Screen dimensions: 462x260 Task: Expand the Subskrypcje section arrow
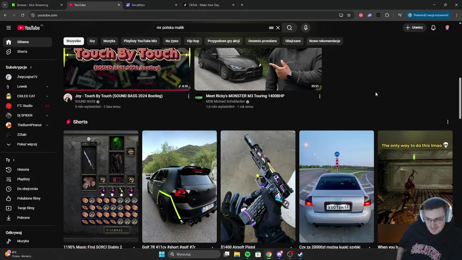click(31, 68)
